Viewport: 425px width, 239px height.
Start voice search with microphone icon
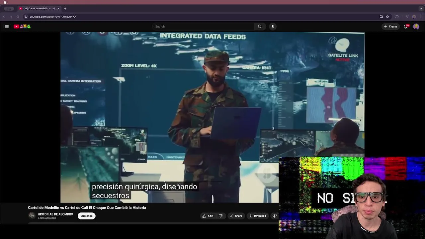pyautogui.click(x=273, y=27)
